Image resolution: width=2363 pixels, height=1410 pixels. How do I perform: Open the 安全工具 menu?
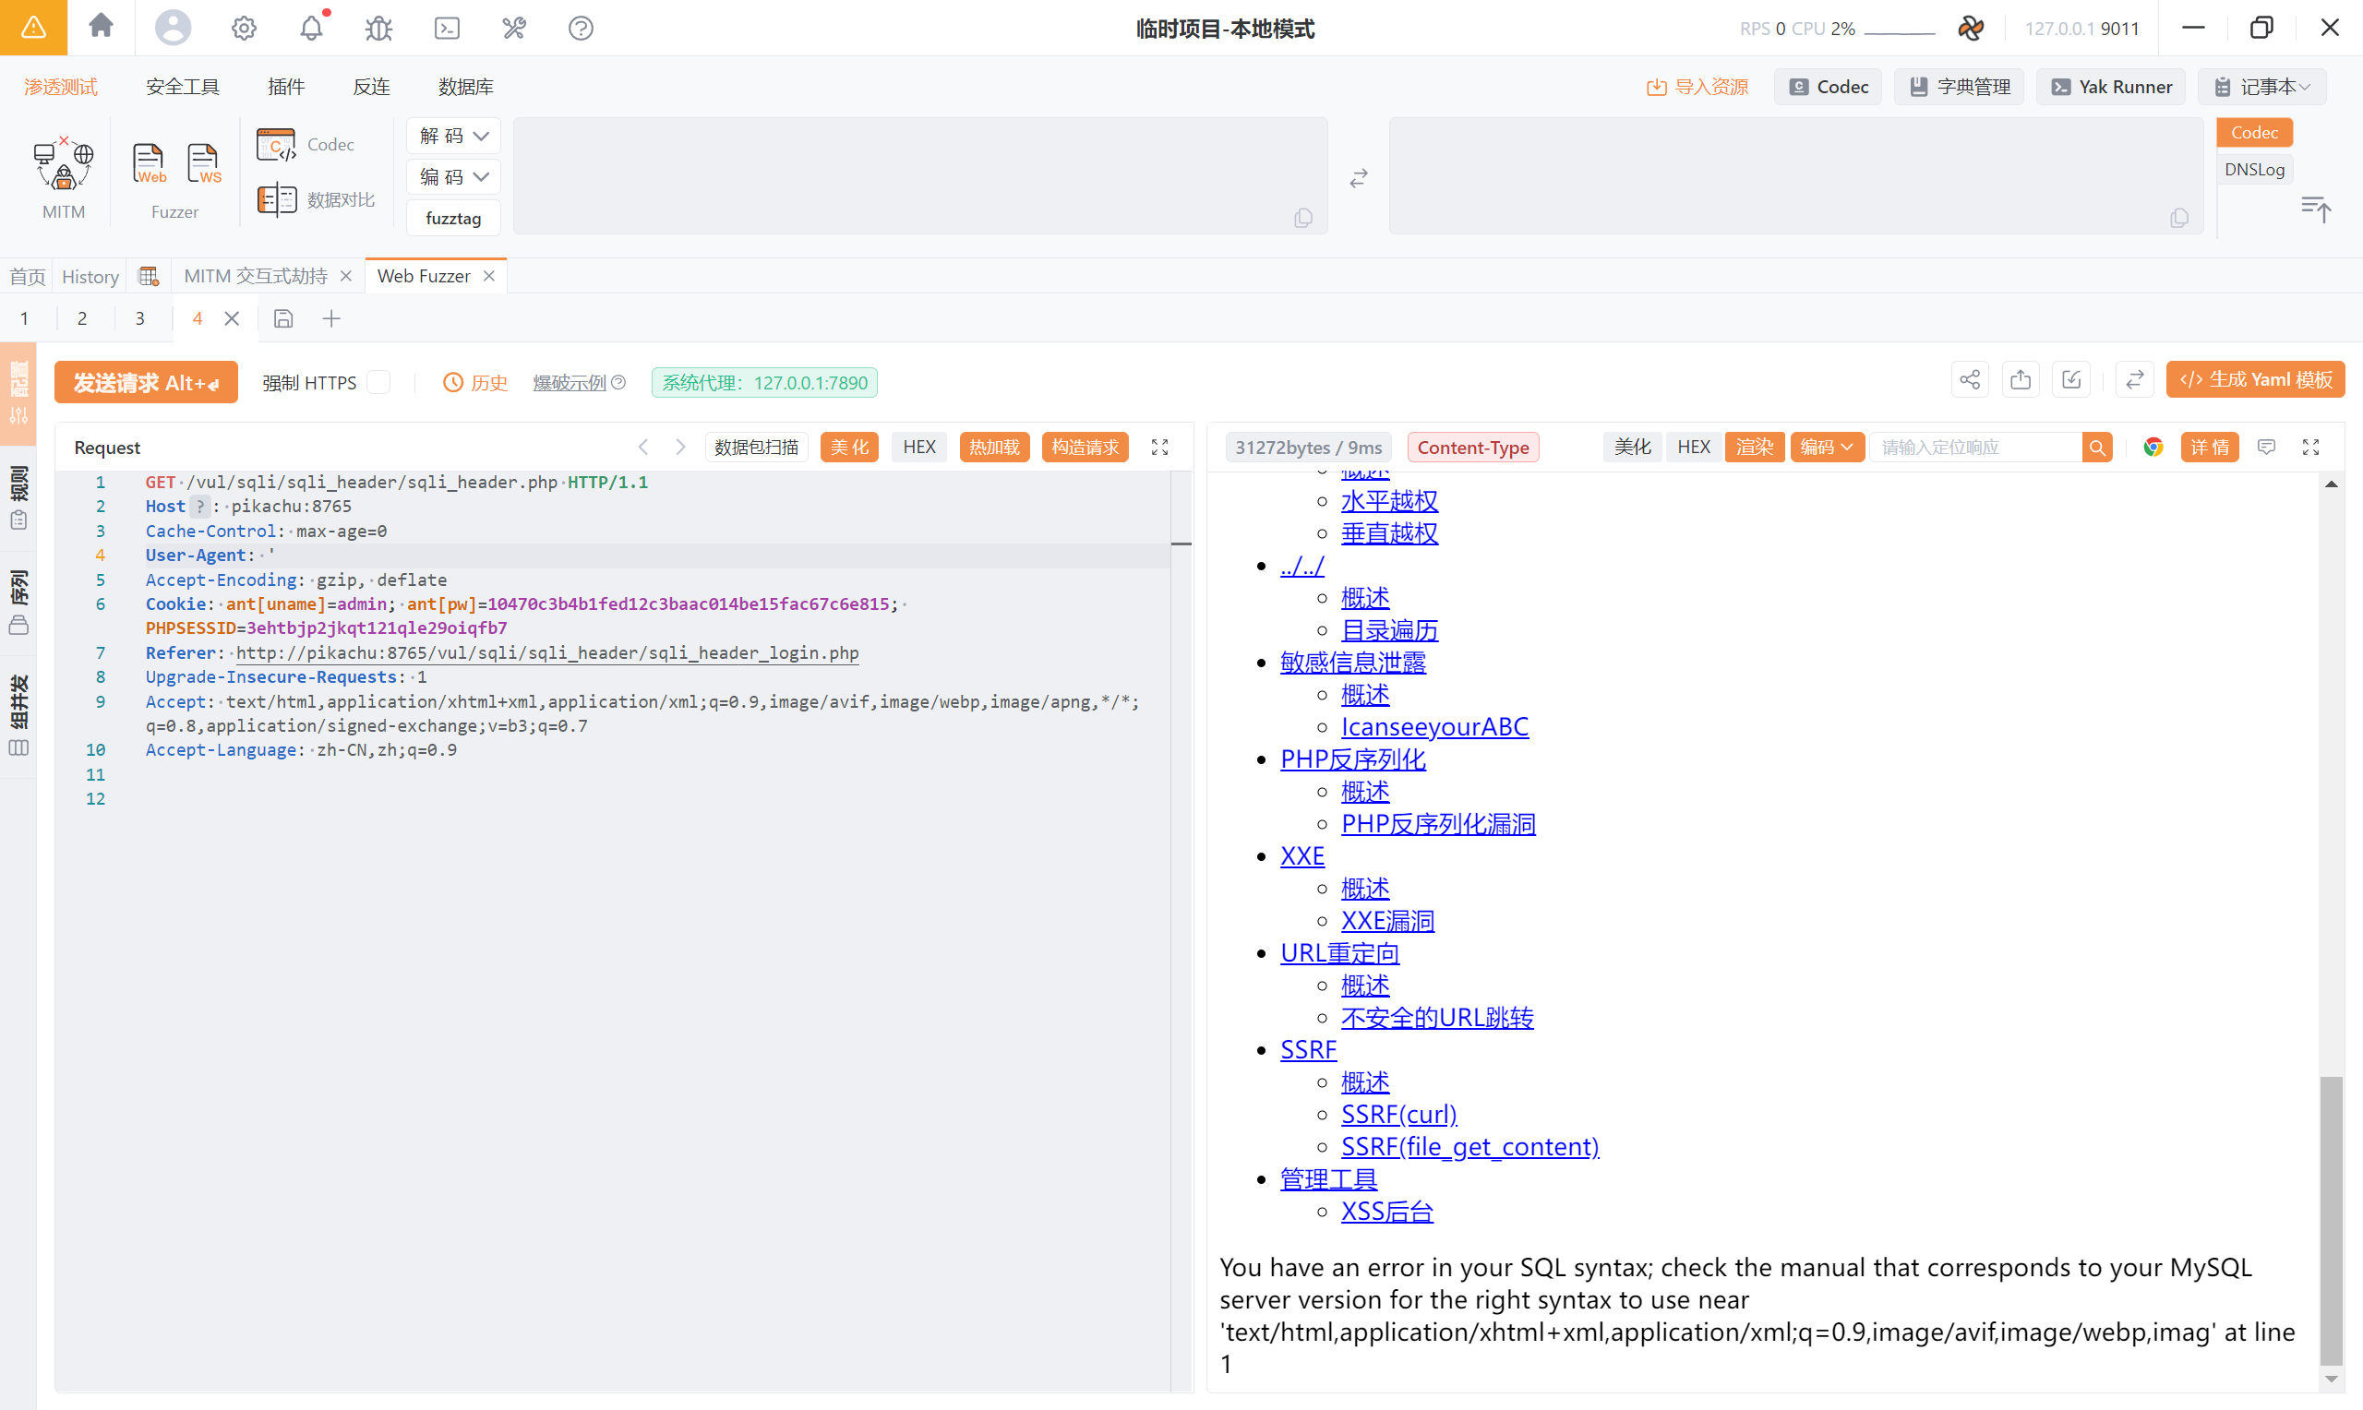coord(182,87)
